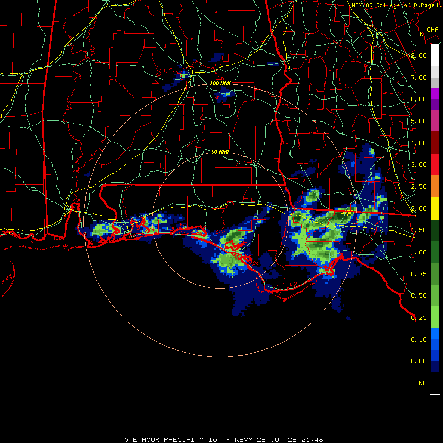Click the 0.25 legend value

click(x=419, y=318)
